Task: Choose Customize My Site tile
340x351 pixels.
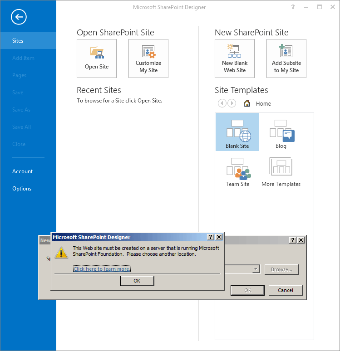Action: (148, 58)
